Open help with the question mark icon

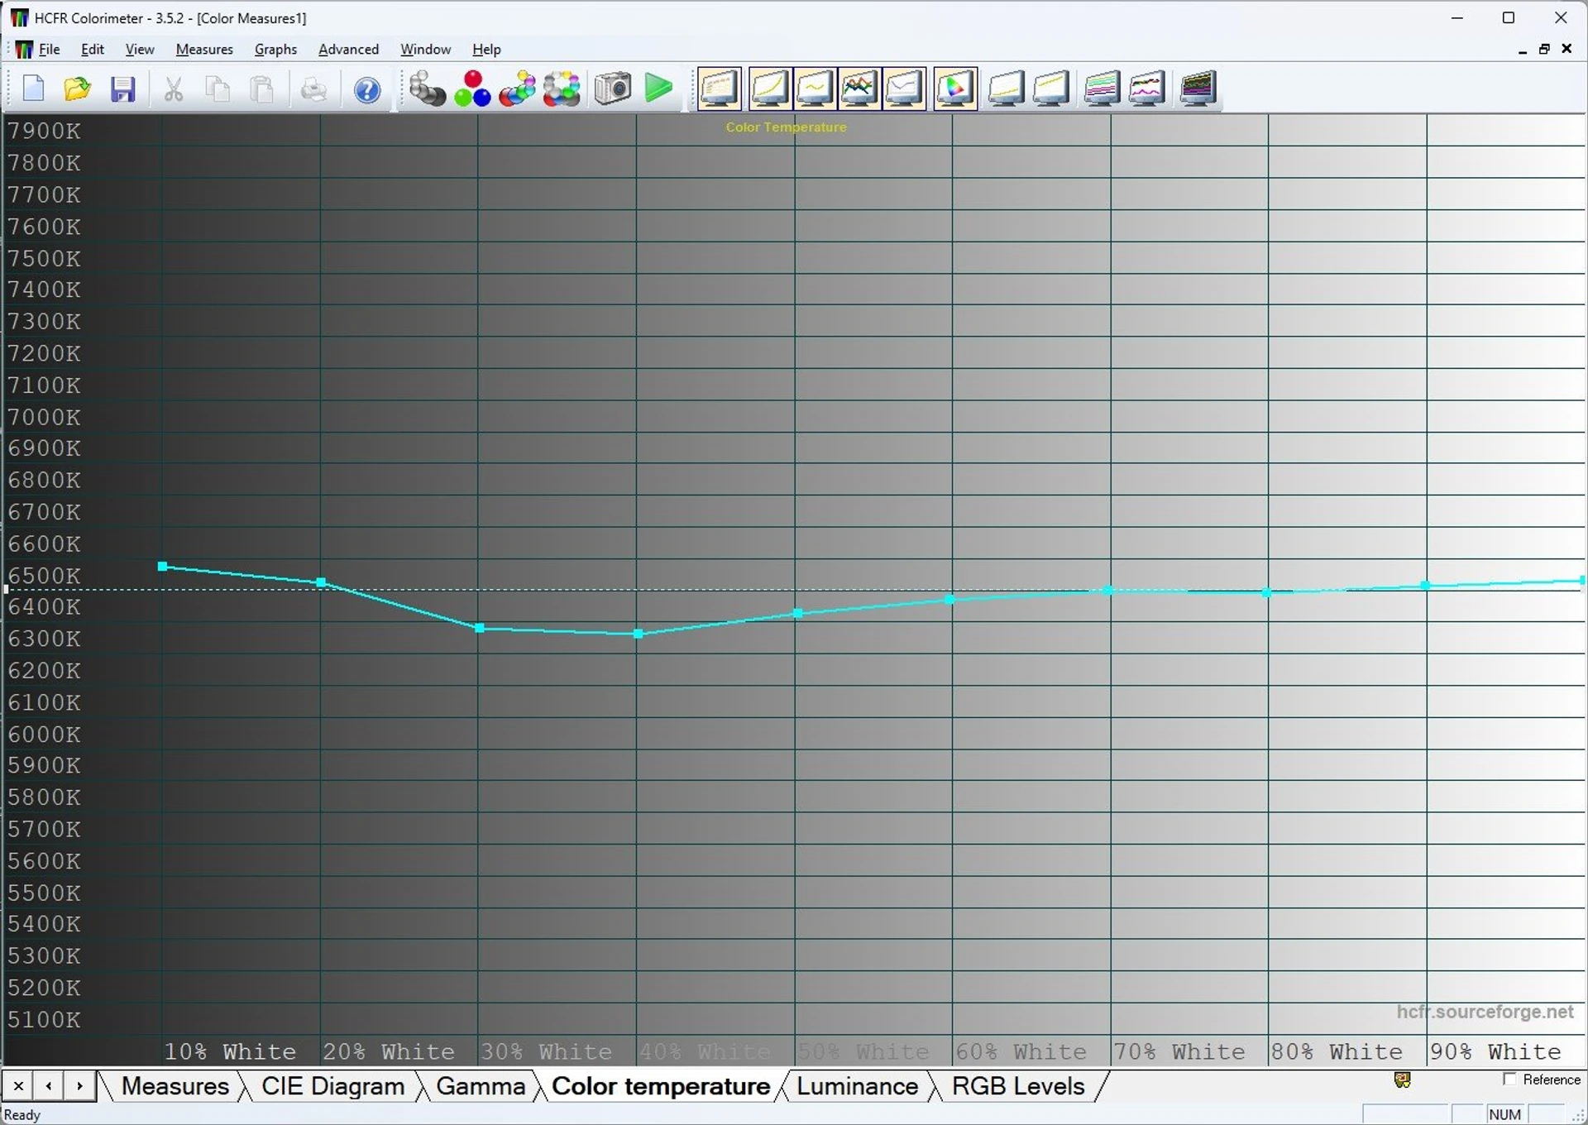tap(367, 89)
